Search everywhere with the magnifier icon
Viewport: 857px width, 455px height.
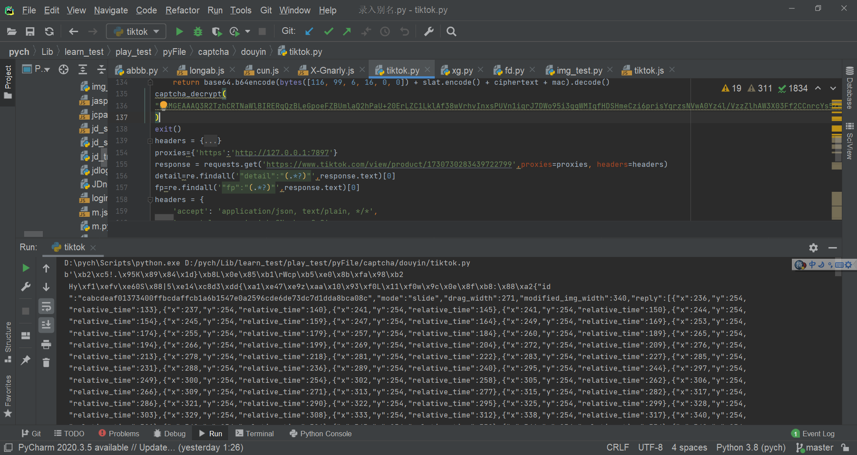(x=451, y=31)
